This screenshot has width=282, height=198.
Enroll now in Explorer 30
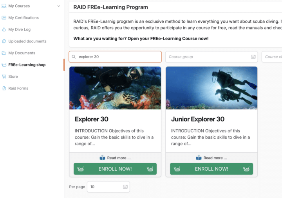point(115,169)
